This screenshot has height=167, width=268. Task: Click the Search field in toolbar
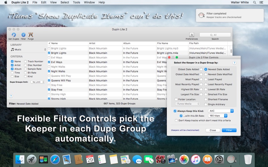pyautogui.click(x=215, y=35)
